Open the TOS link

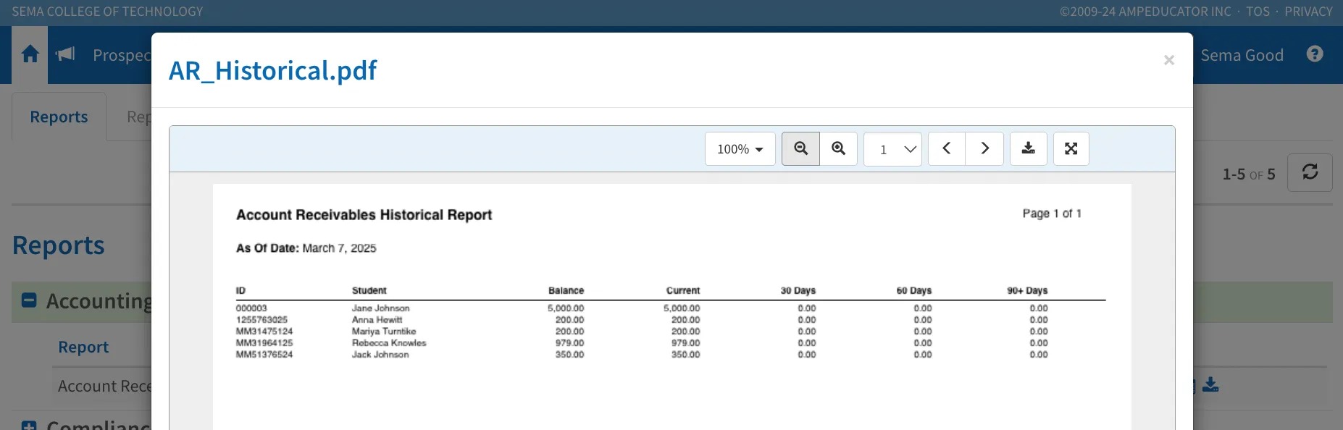click(1258, 12)
